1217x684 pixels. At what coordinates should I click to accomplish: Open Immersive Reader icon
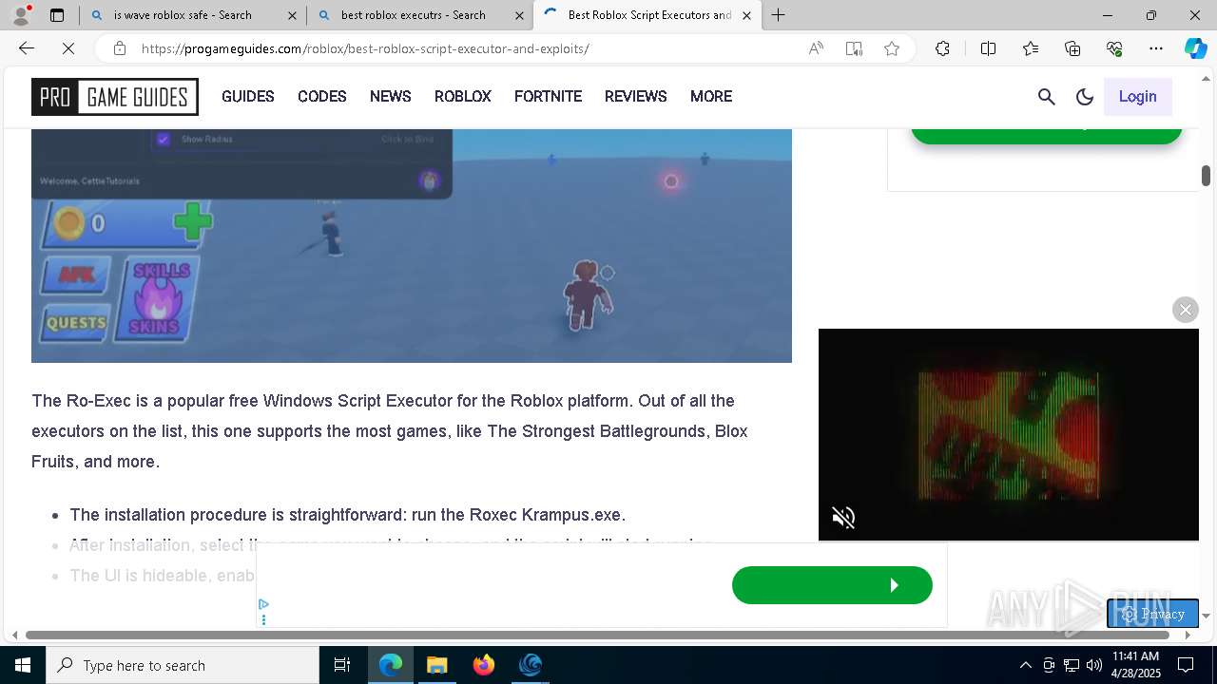click(x=854, y=48)
